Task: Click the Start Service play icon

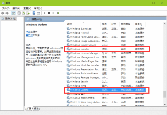Action: click(x=45, y=13)
